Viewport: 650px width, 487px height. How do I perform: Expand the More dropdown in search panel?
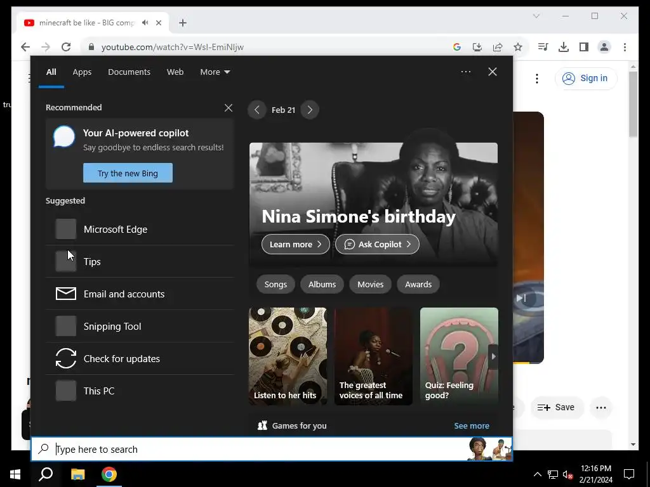pos(215,72)
